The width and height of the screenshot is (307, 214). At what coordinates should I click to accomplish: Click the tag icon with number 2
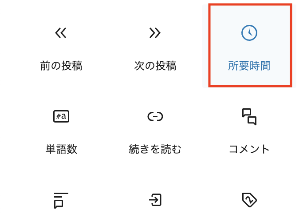coord(249,200)
